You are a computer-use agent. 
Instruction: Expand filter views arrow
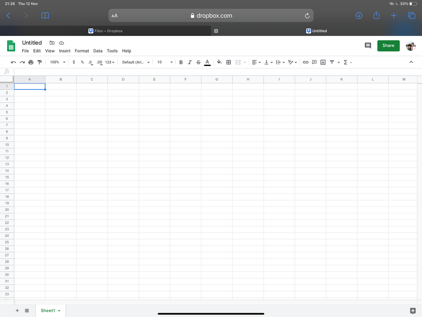click(338, 63)
